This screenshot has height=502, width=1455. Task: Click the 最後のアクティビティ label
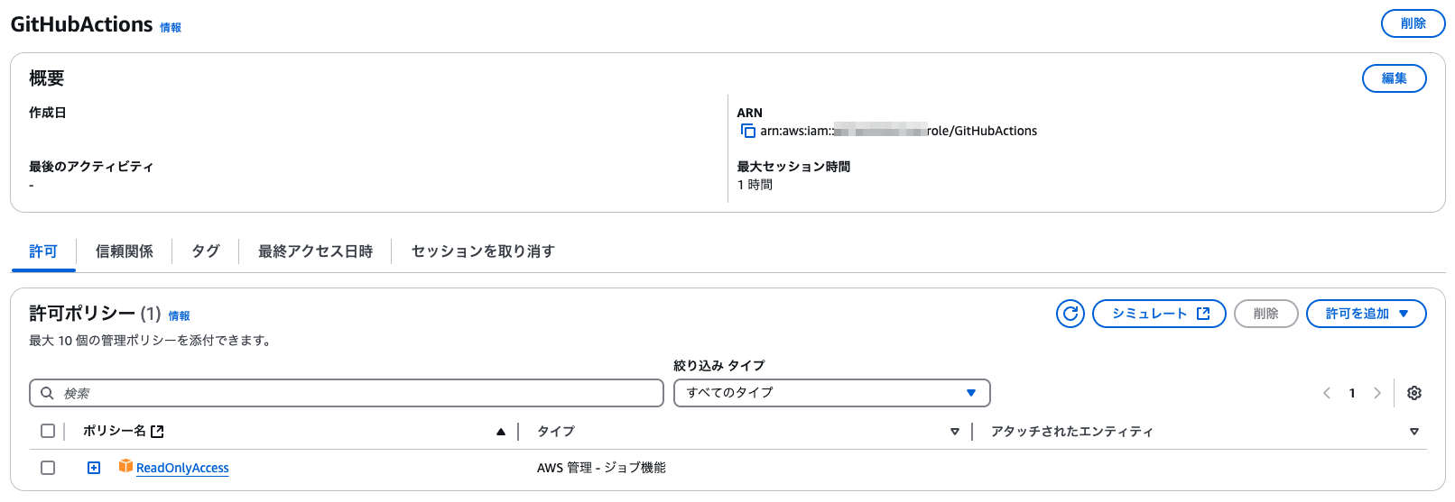(91, 167)
